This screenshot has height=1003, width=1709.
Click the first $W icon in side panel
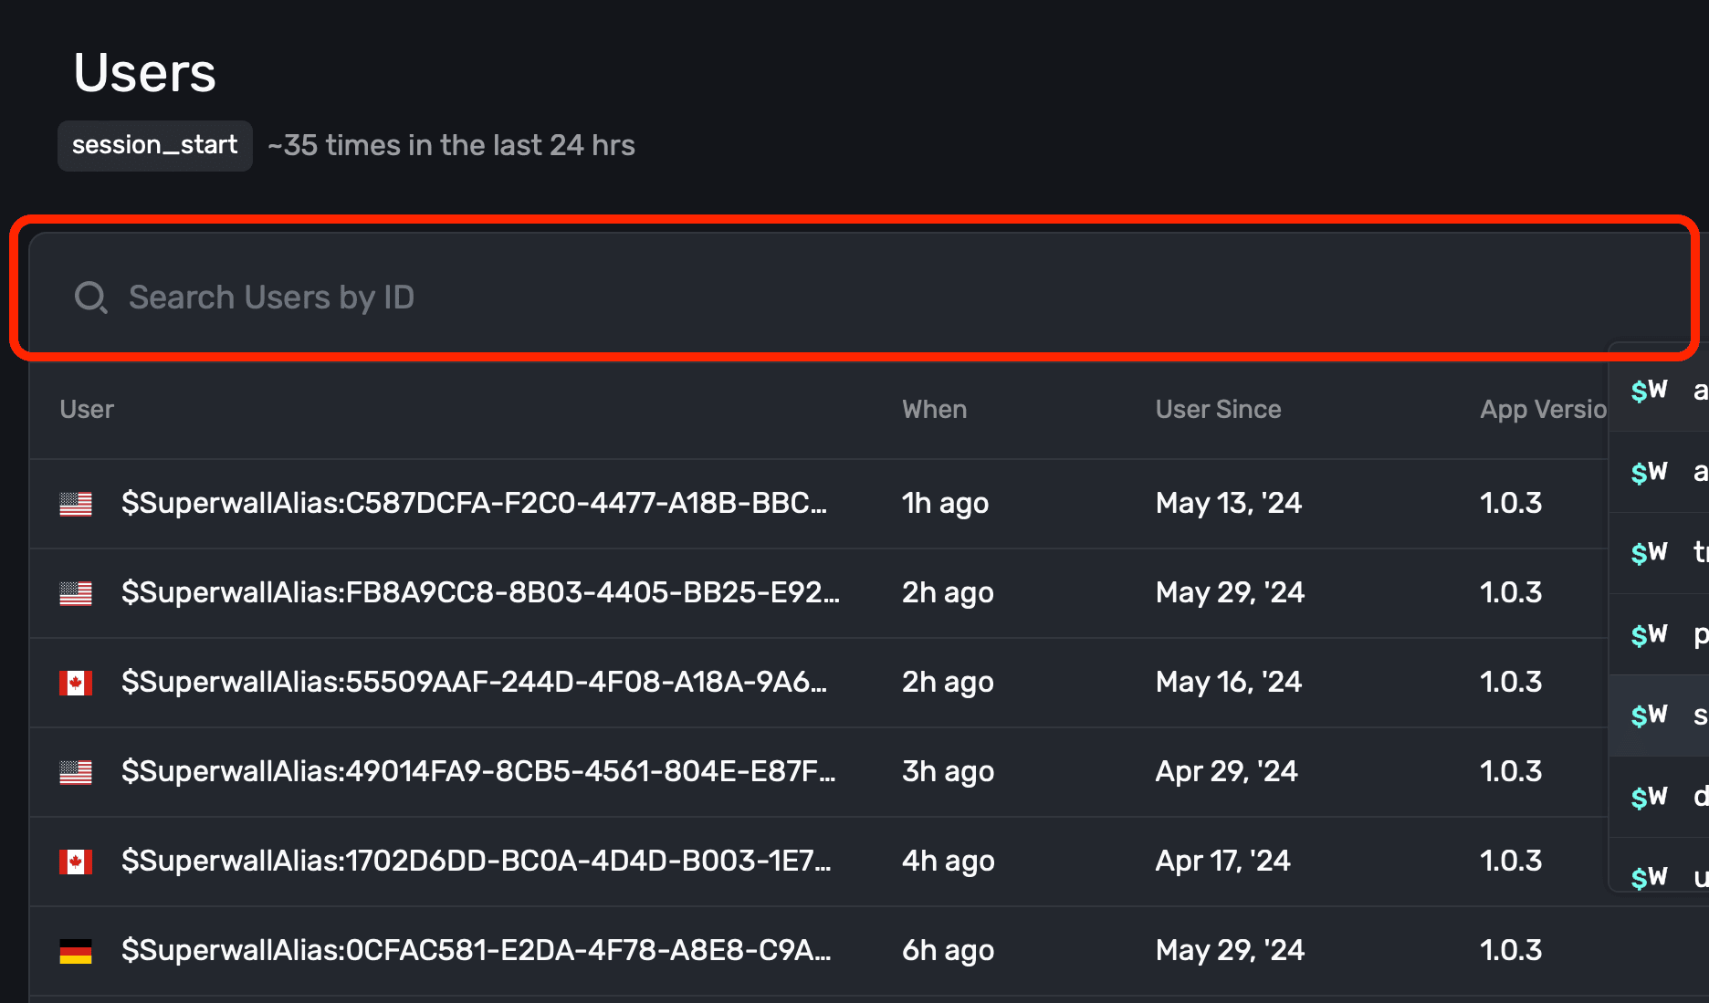pos(1649,391)
